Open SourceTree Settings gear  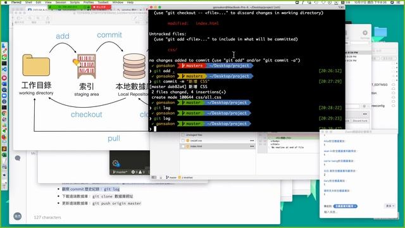(364, 34)
